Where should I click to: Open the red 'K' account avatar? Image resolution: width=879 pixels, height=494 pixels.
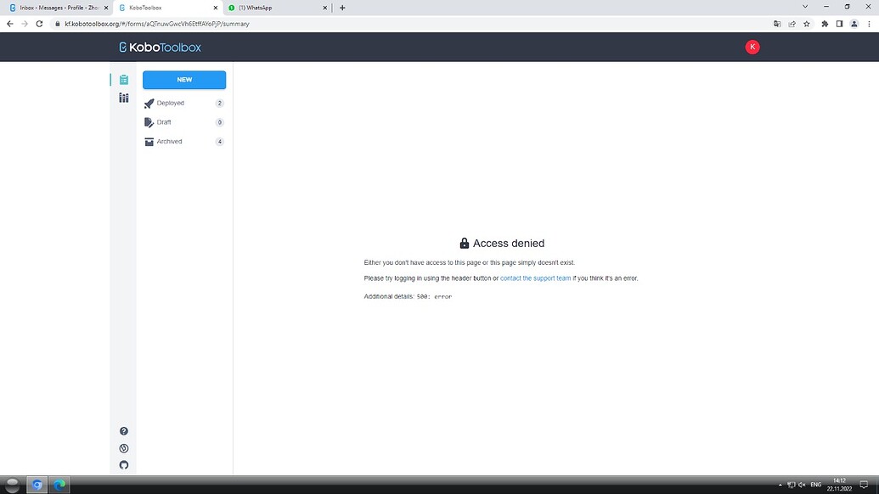pos(752,47)
